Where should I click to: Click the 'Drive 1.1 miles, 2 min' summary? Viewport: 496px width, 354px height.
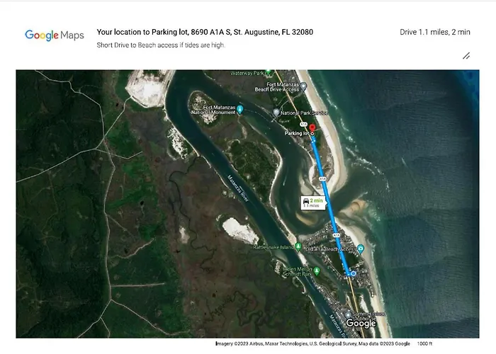tap(435, 32)
